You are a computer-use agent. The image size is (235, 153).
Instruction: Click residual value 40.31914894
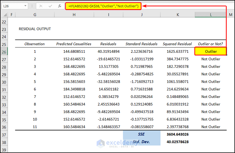[x=108, y=52]
